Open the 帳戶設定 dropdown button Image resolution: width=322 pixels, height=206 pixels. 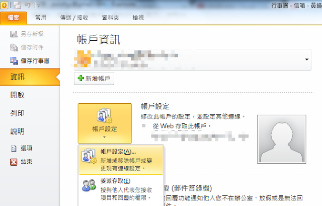pos(105,123)
